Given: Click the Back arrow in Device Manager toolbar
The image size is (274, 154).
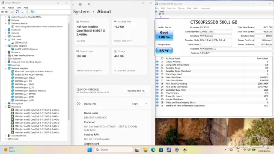Looking at the screenshot, I should pos(2,12).
